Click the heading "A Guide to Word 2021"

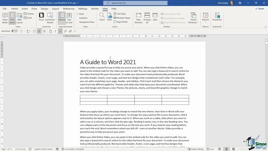(x=108, y=62)
